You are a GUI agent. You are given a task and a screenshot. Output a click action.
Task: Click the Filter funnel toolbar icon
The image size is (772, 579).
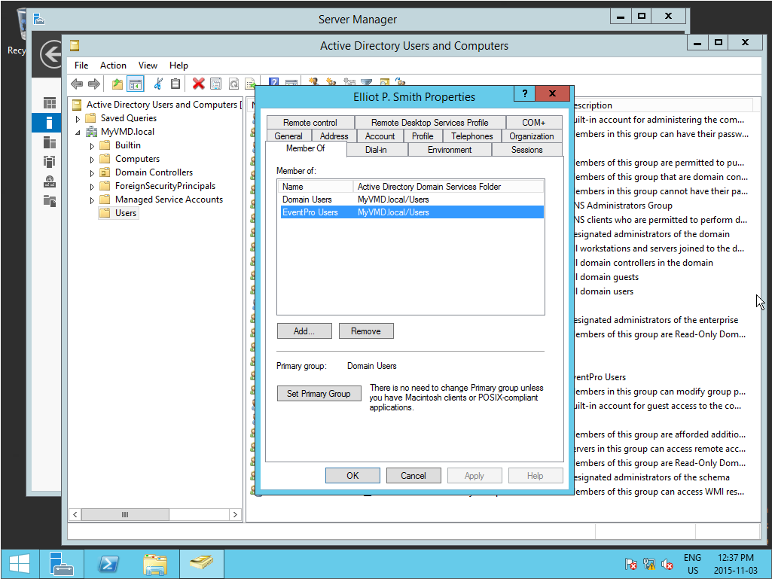[366, 82]
